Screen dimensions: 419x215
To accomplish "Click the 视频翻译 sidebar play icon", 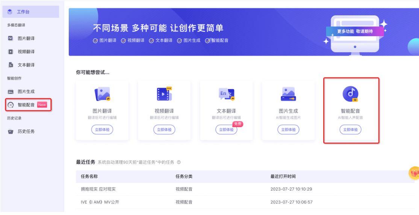I will tap(11, 52).
